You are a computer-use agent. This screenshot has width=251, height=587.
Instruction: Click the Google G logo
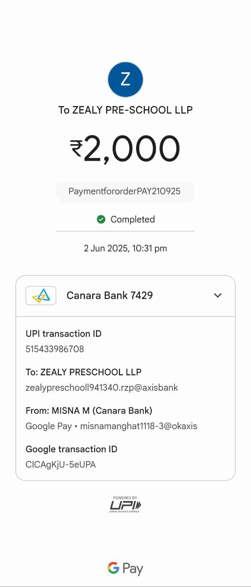point(113,568)
